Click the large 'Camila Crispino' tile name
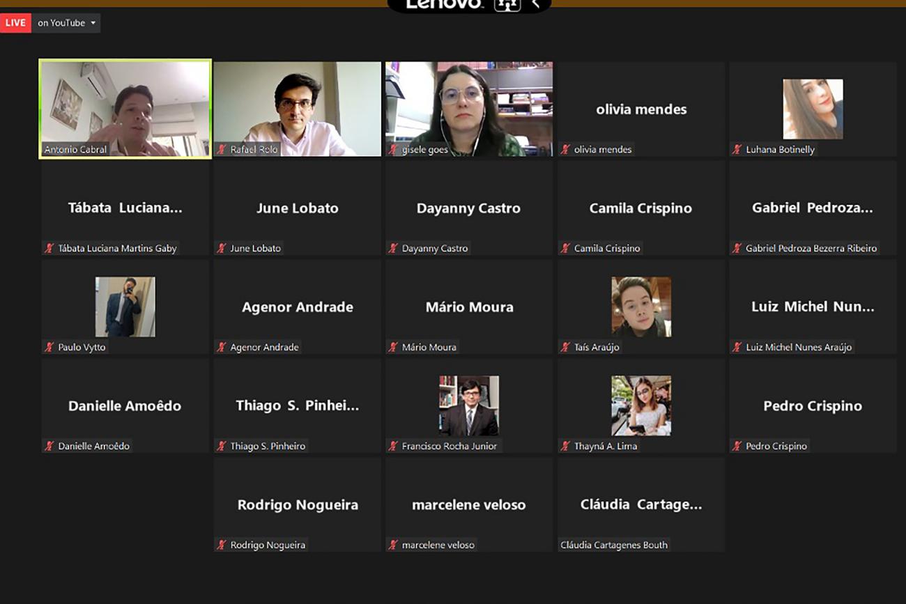906x604 pixels. coord(640,208)
